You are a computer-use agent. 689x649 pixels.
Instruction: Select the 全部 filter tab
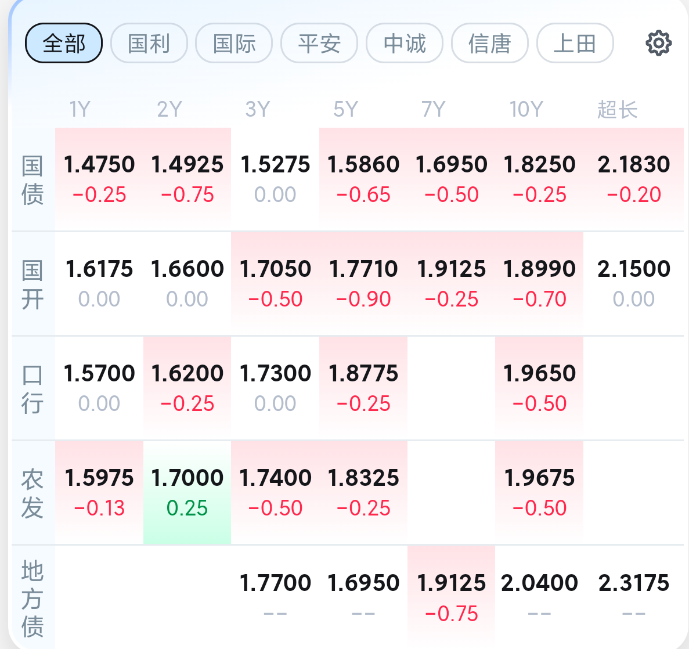64,43
